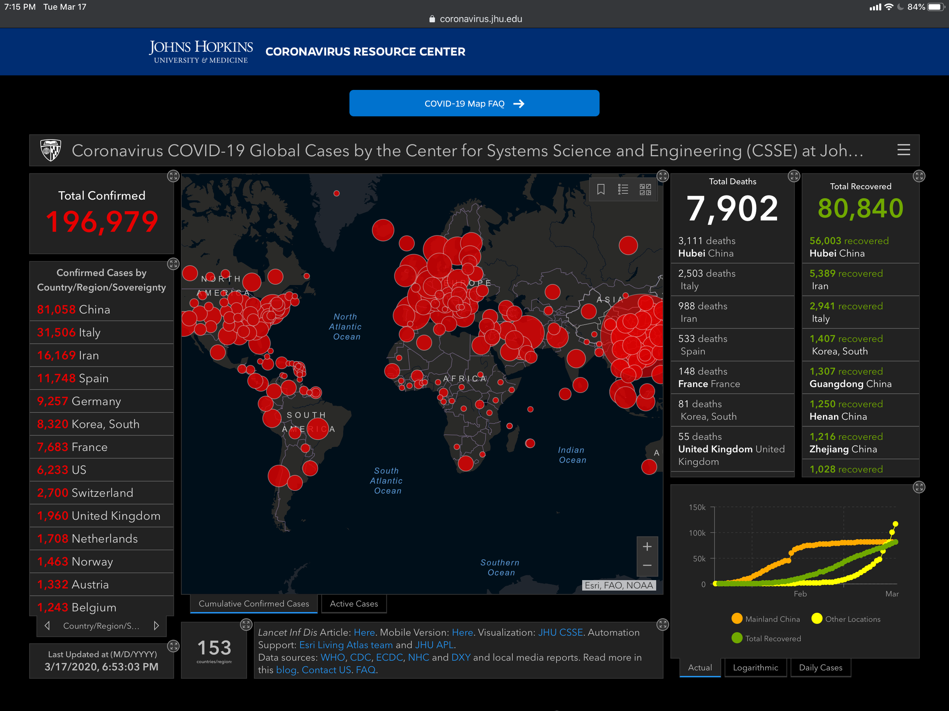Toggle the Mainland China legend series
The height and width of the screenshot is (711, 949).
(x=766, y=619)
